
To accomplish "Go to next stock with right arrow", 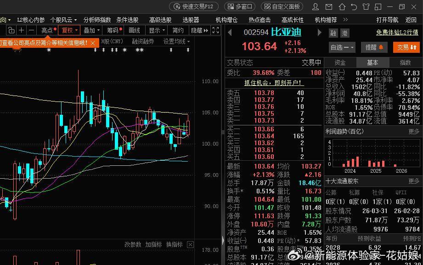I will pos(319,33).
